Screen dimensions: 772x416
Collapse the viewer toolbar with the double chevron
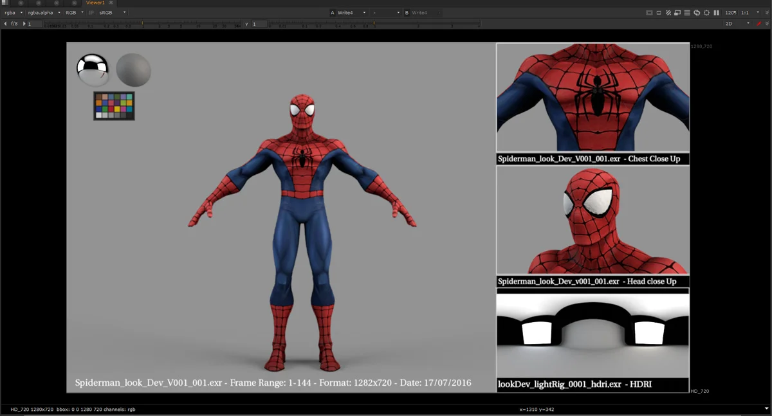(767, 12)
